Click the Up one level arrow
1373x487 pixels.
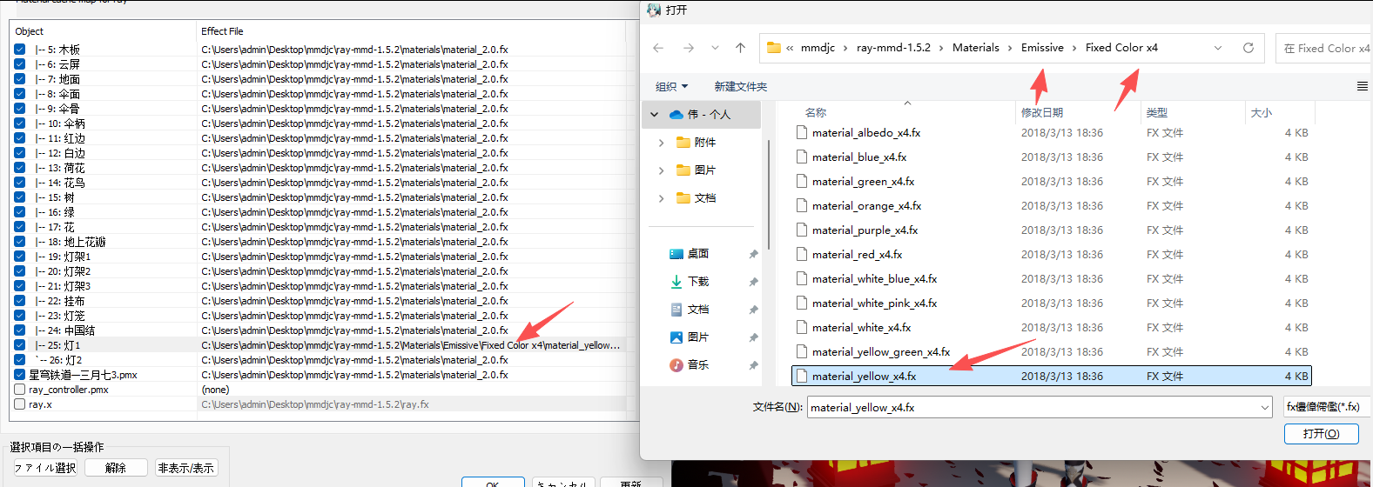tap(740, 48)
